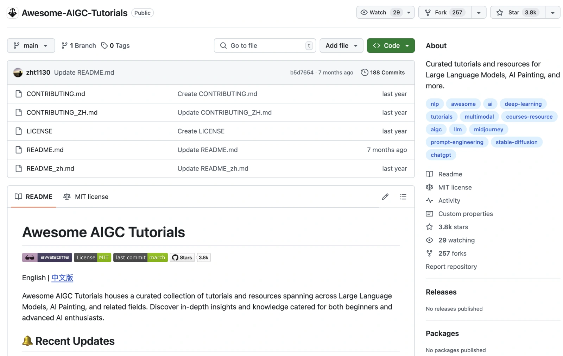Select the README tab
Image resolution: width=563 pixels, height=356 pixels.
click(34, 196)
